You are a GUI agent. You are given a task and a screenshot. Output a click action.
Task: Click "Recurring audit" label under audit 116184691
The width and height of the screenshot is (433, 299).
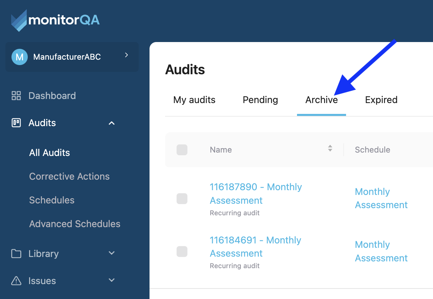[235, 266]
